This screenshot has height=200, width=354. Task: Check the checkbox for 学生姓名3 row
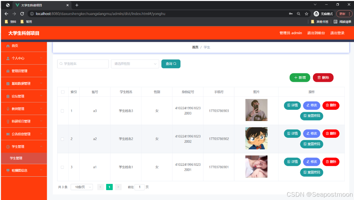click(x=63, y=111)
